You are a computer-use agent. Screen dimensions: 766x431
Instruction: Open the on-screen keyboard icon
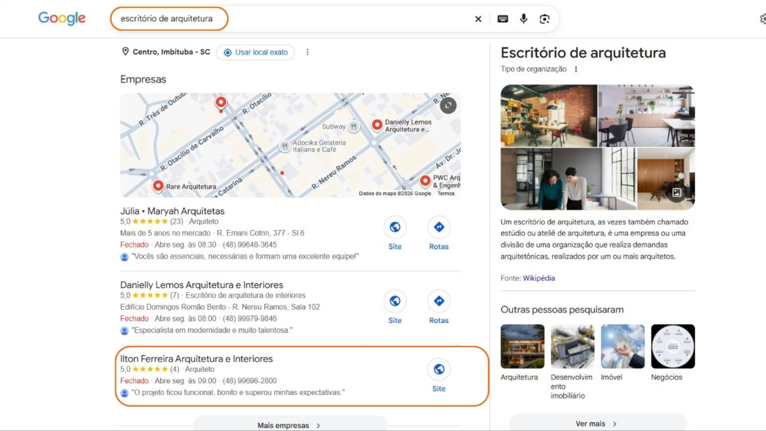click(503, 19)
